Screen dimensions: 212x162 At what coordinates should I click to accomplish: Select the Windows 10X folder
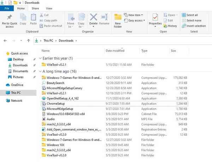(55, 145)
